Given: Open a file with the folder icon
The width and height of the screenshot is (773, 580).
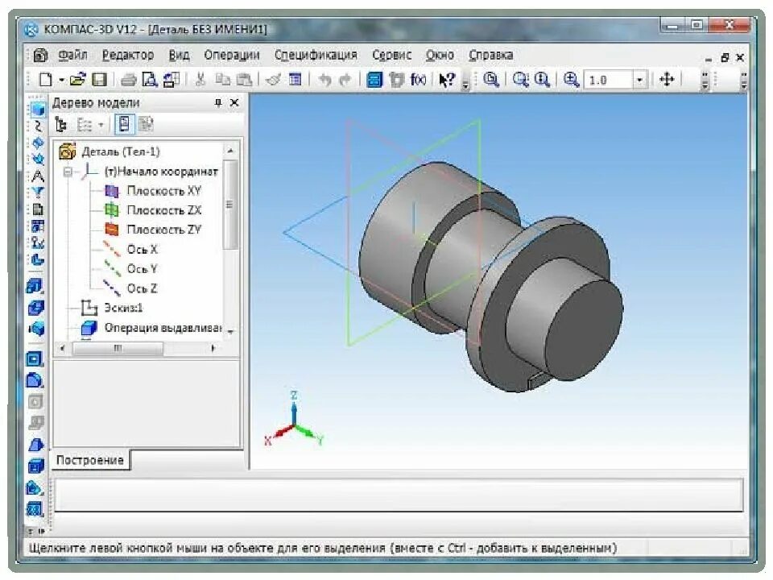Looking at the screenshot, I should 77,80.
